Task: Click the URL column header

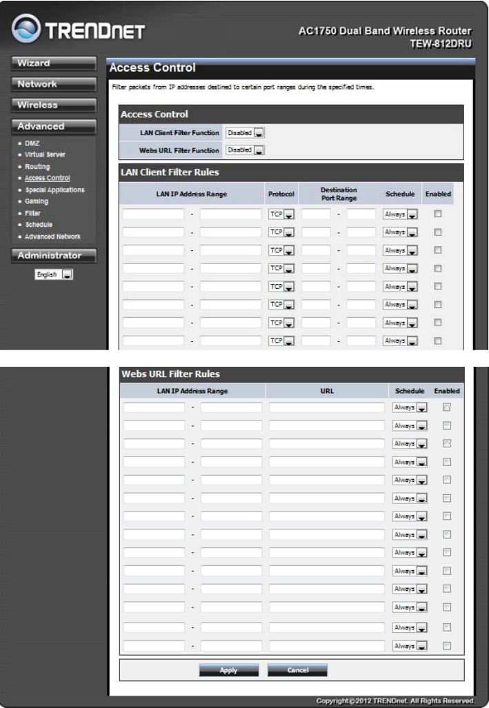Action: click(x=327, y=391)
